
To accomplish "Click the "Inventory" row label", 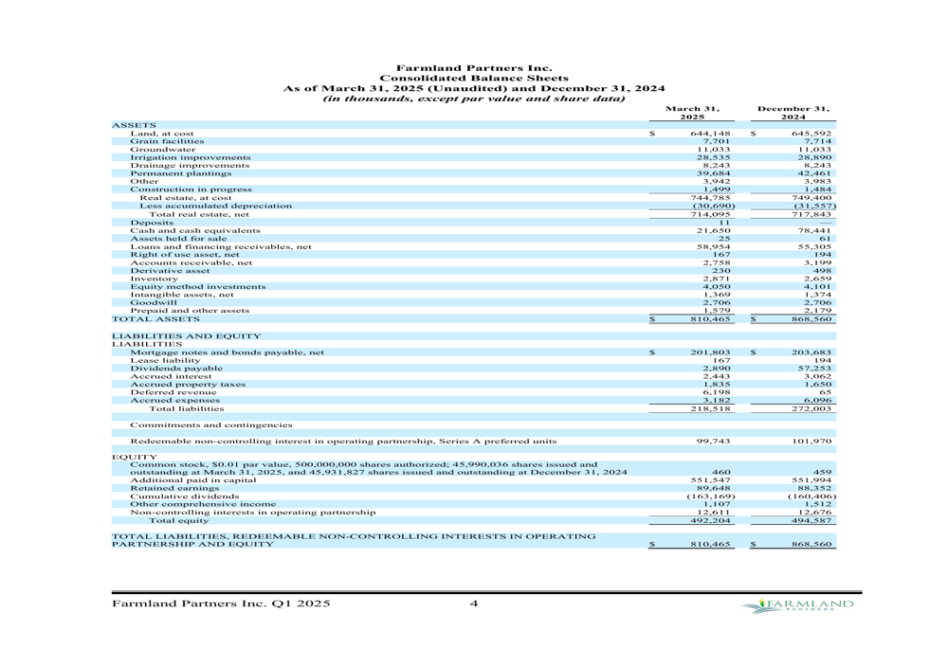I will pyautogui.click(x=155, y=279).
